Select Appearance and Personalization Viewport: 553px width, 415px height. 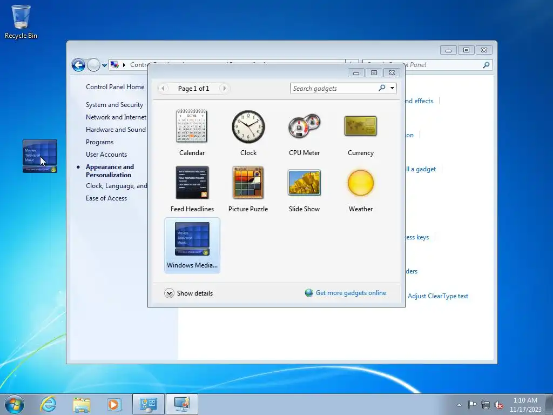(110, 171)
